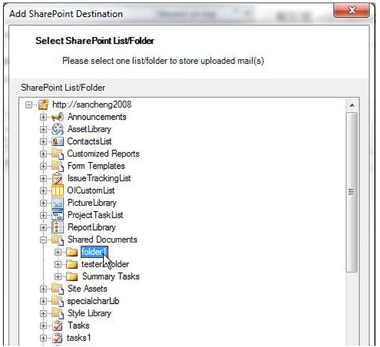This screenshot has width=380, height=347.
Task: Click the tree scrollbar up arrow
Action: 352,105
